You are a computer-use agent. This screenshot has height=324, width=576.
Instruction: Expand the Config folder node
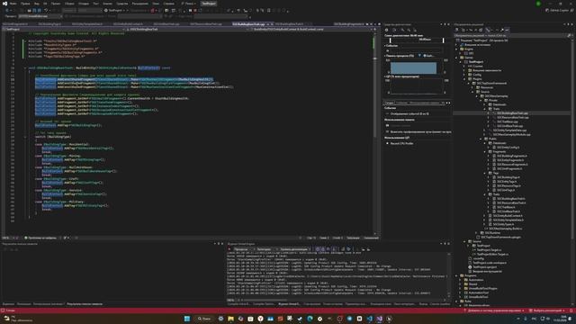(x=465, y=75)
